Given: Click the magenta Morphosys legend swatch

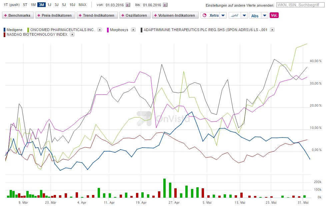Looking at the screenshot, I should coord(108,30).
